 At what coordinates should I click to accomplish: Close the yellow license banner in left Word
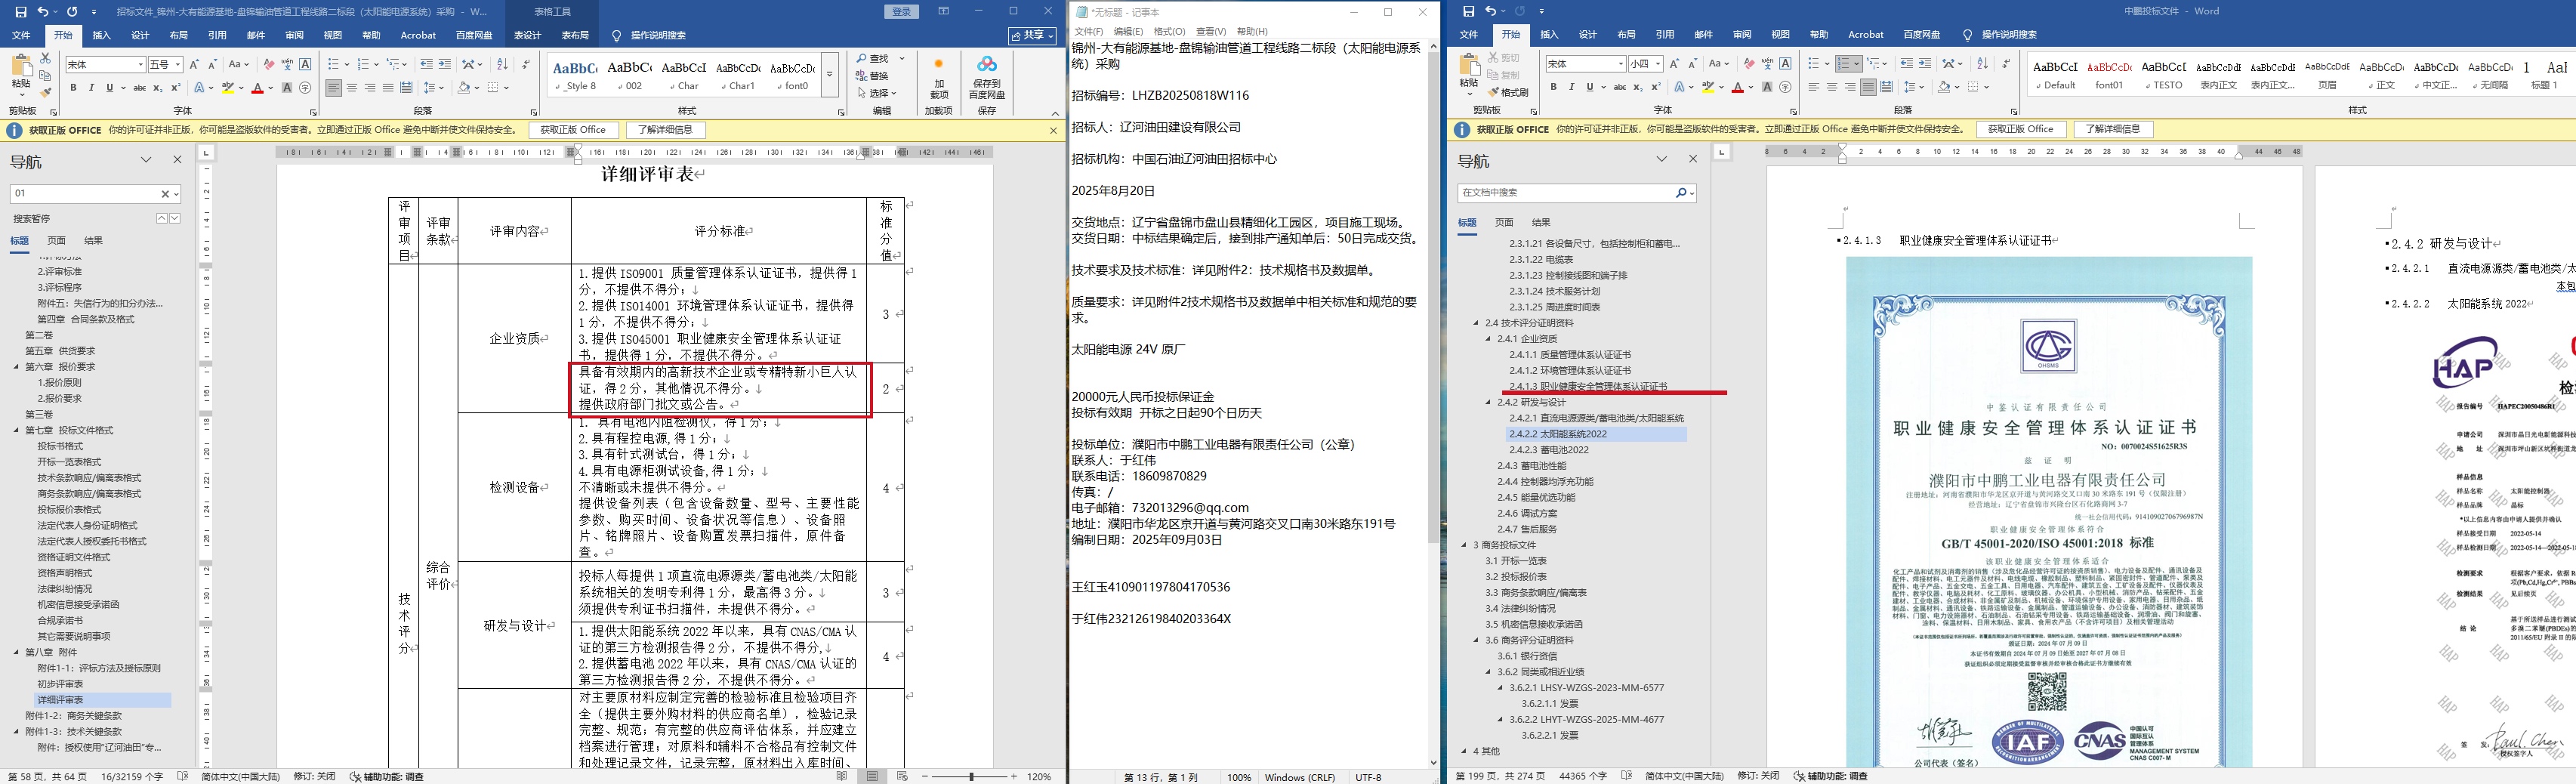(1052, 130)
